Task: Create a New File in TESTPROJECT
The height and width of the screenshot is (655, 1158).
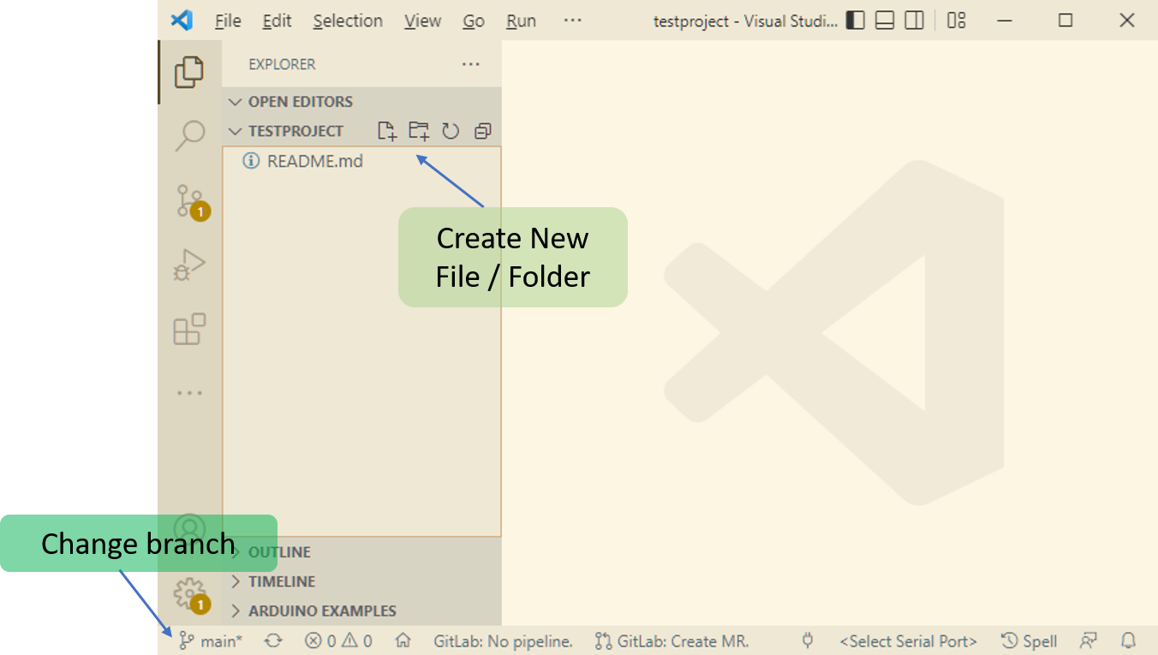Action: (x=386, y=130)
